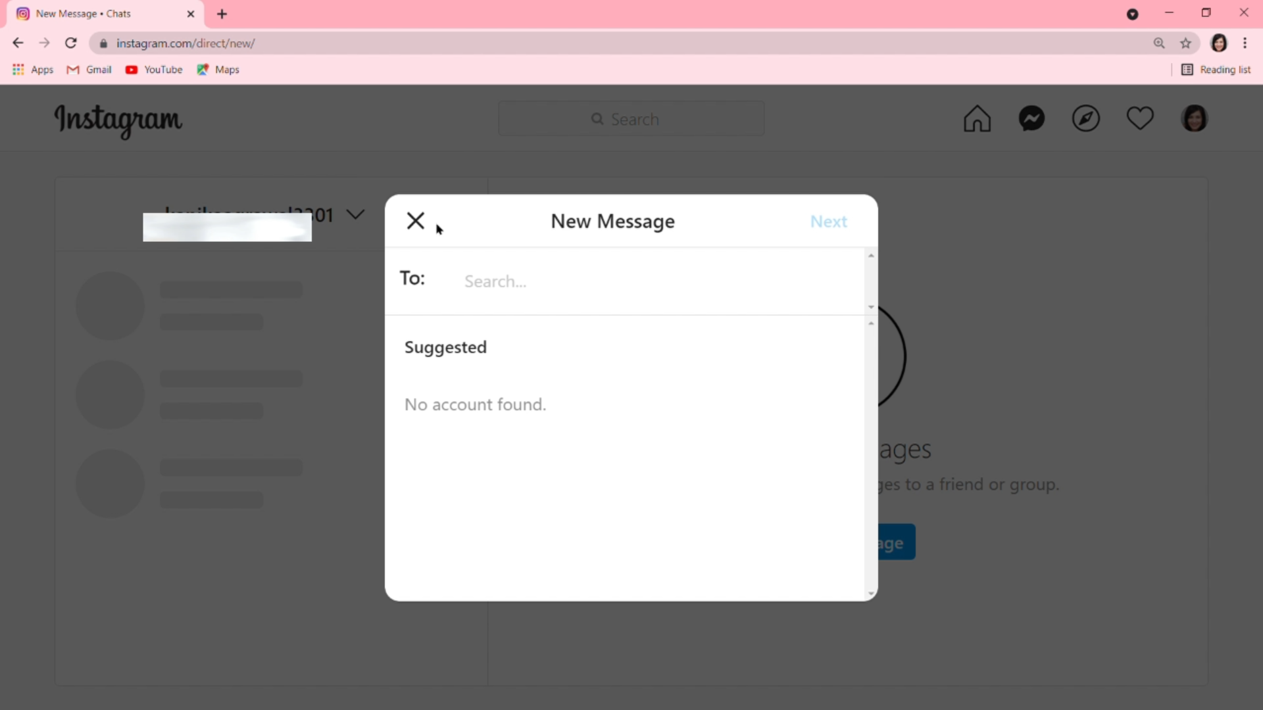Open the activity heart icon
The width and height of the screenshot is (1263, 710).
pyautogui.click(x=1139, y=118)
